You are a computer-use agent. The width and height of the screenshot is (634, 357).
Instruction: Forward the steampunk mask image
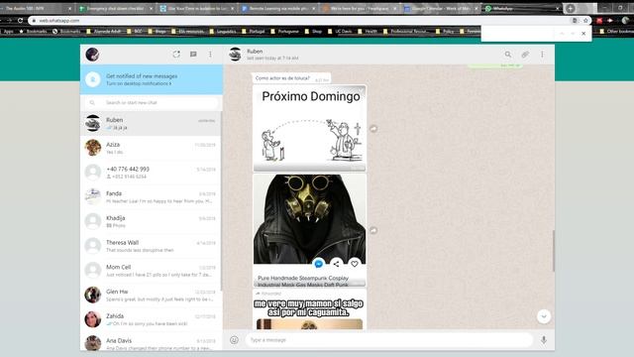click(x=373, y=230)
